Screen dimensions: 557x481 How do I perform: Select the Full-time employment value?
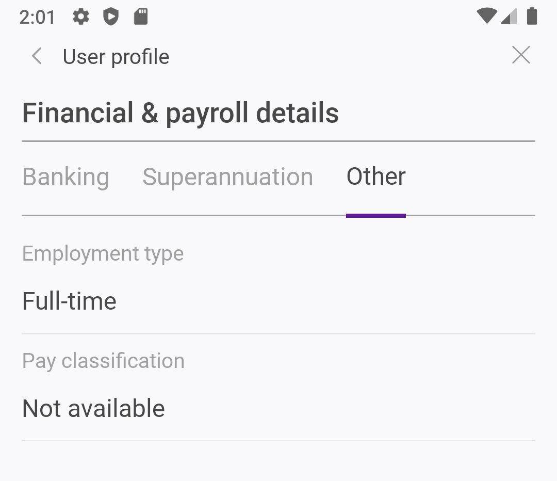click(x=69, y=301)
